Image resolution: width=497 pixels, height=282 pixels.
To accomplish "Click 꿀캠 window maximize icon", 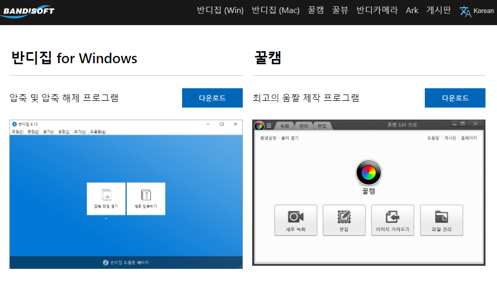I will pos(463,124).
